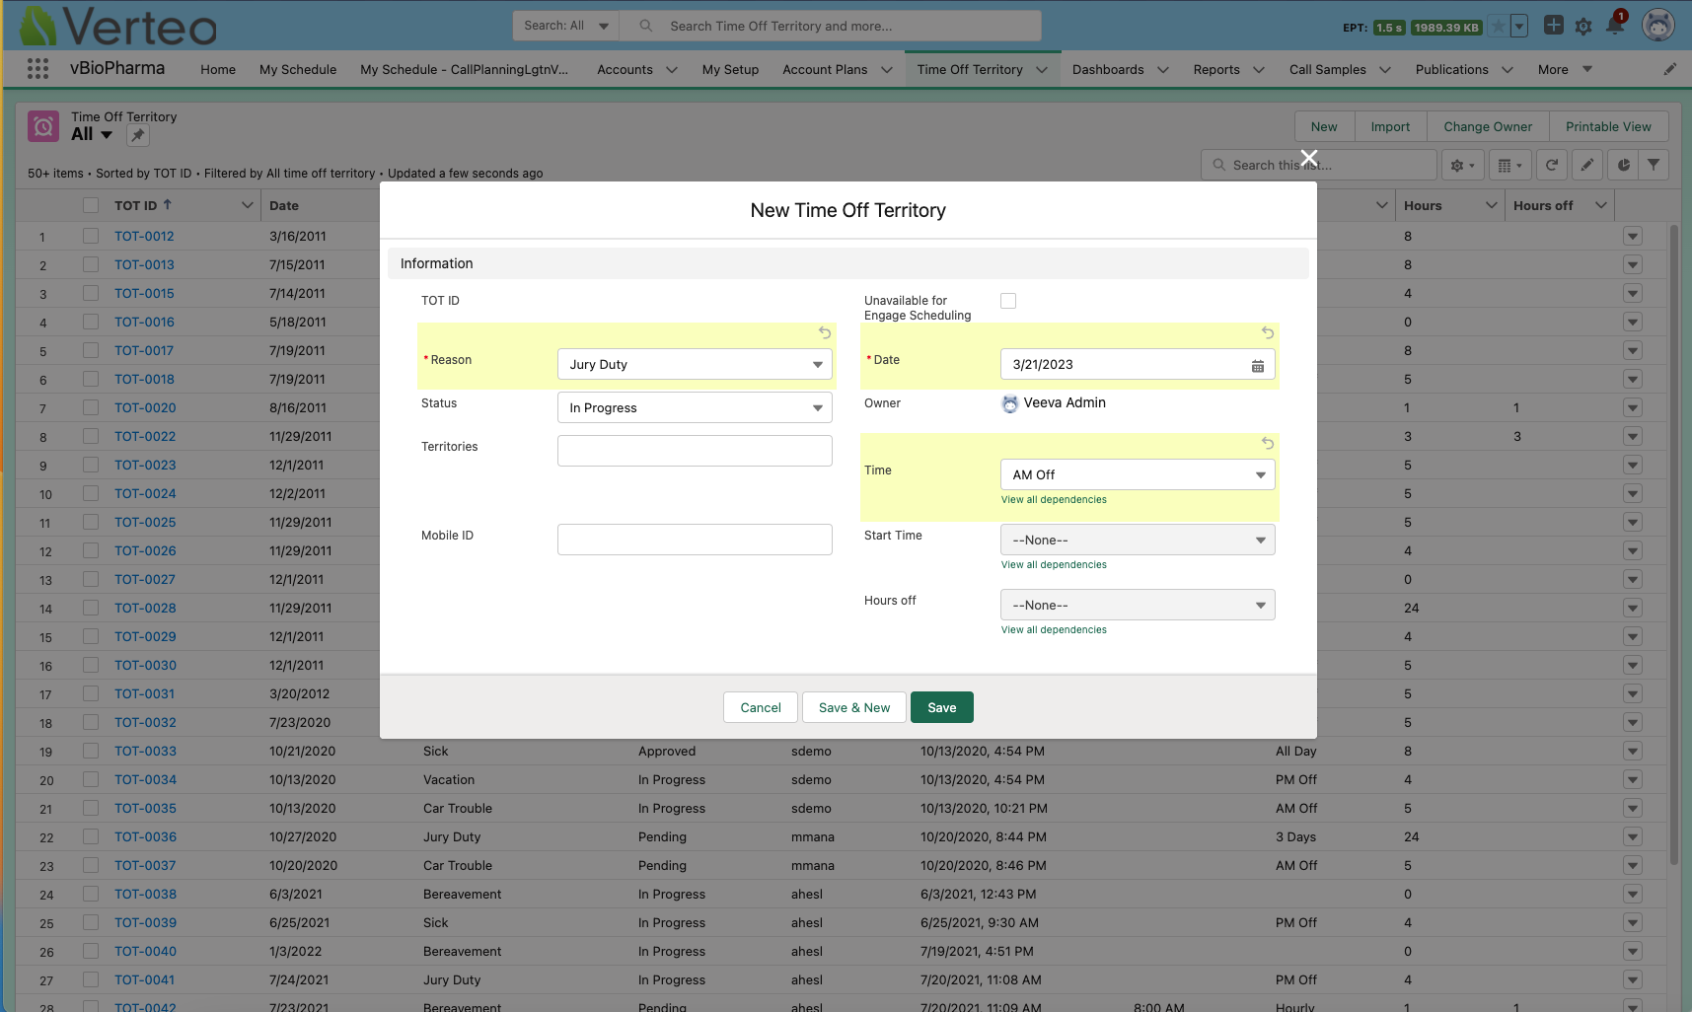Viewport: 1692px width, 1012px height.
Task: Open the calendar date picker icon
Action: [x=1257, y=365]
